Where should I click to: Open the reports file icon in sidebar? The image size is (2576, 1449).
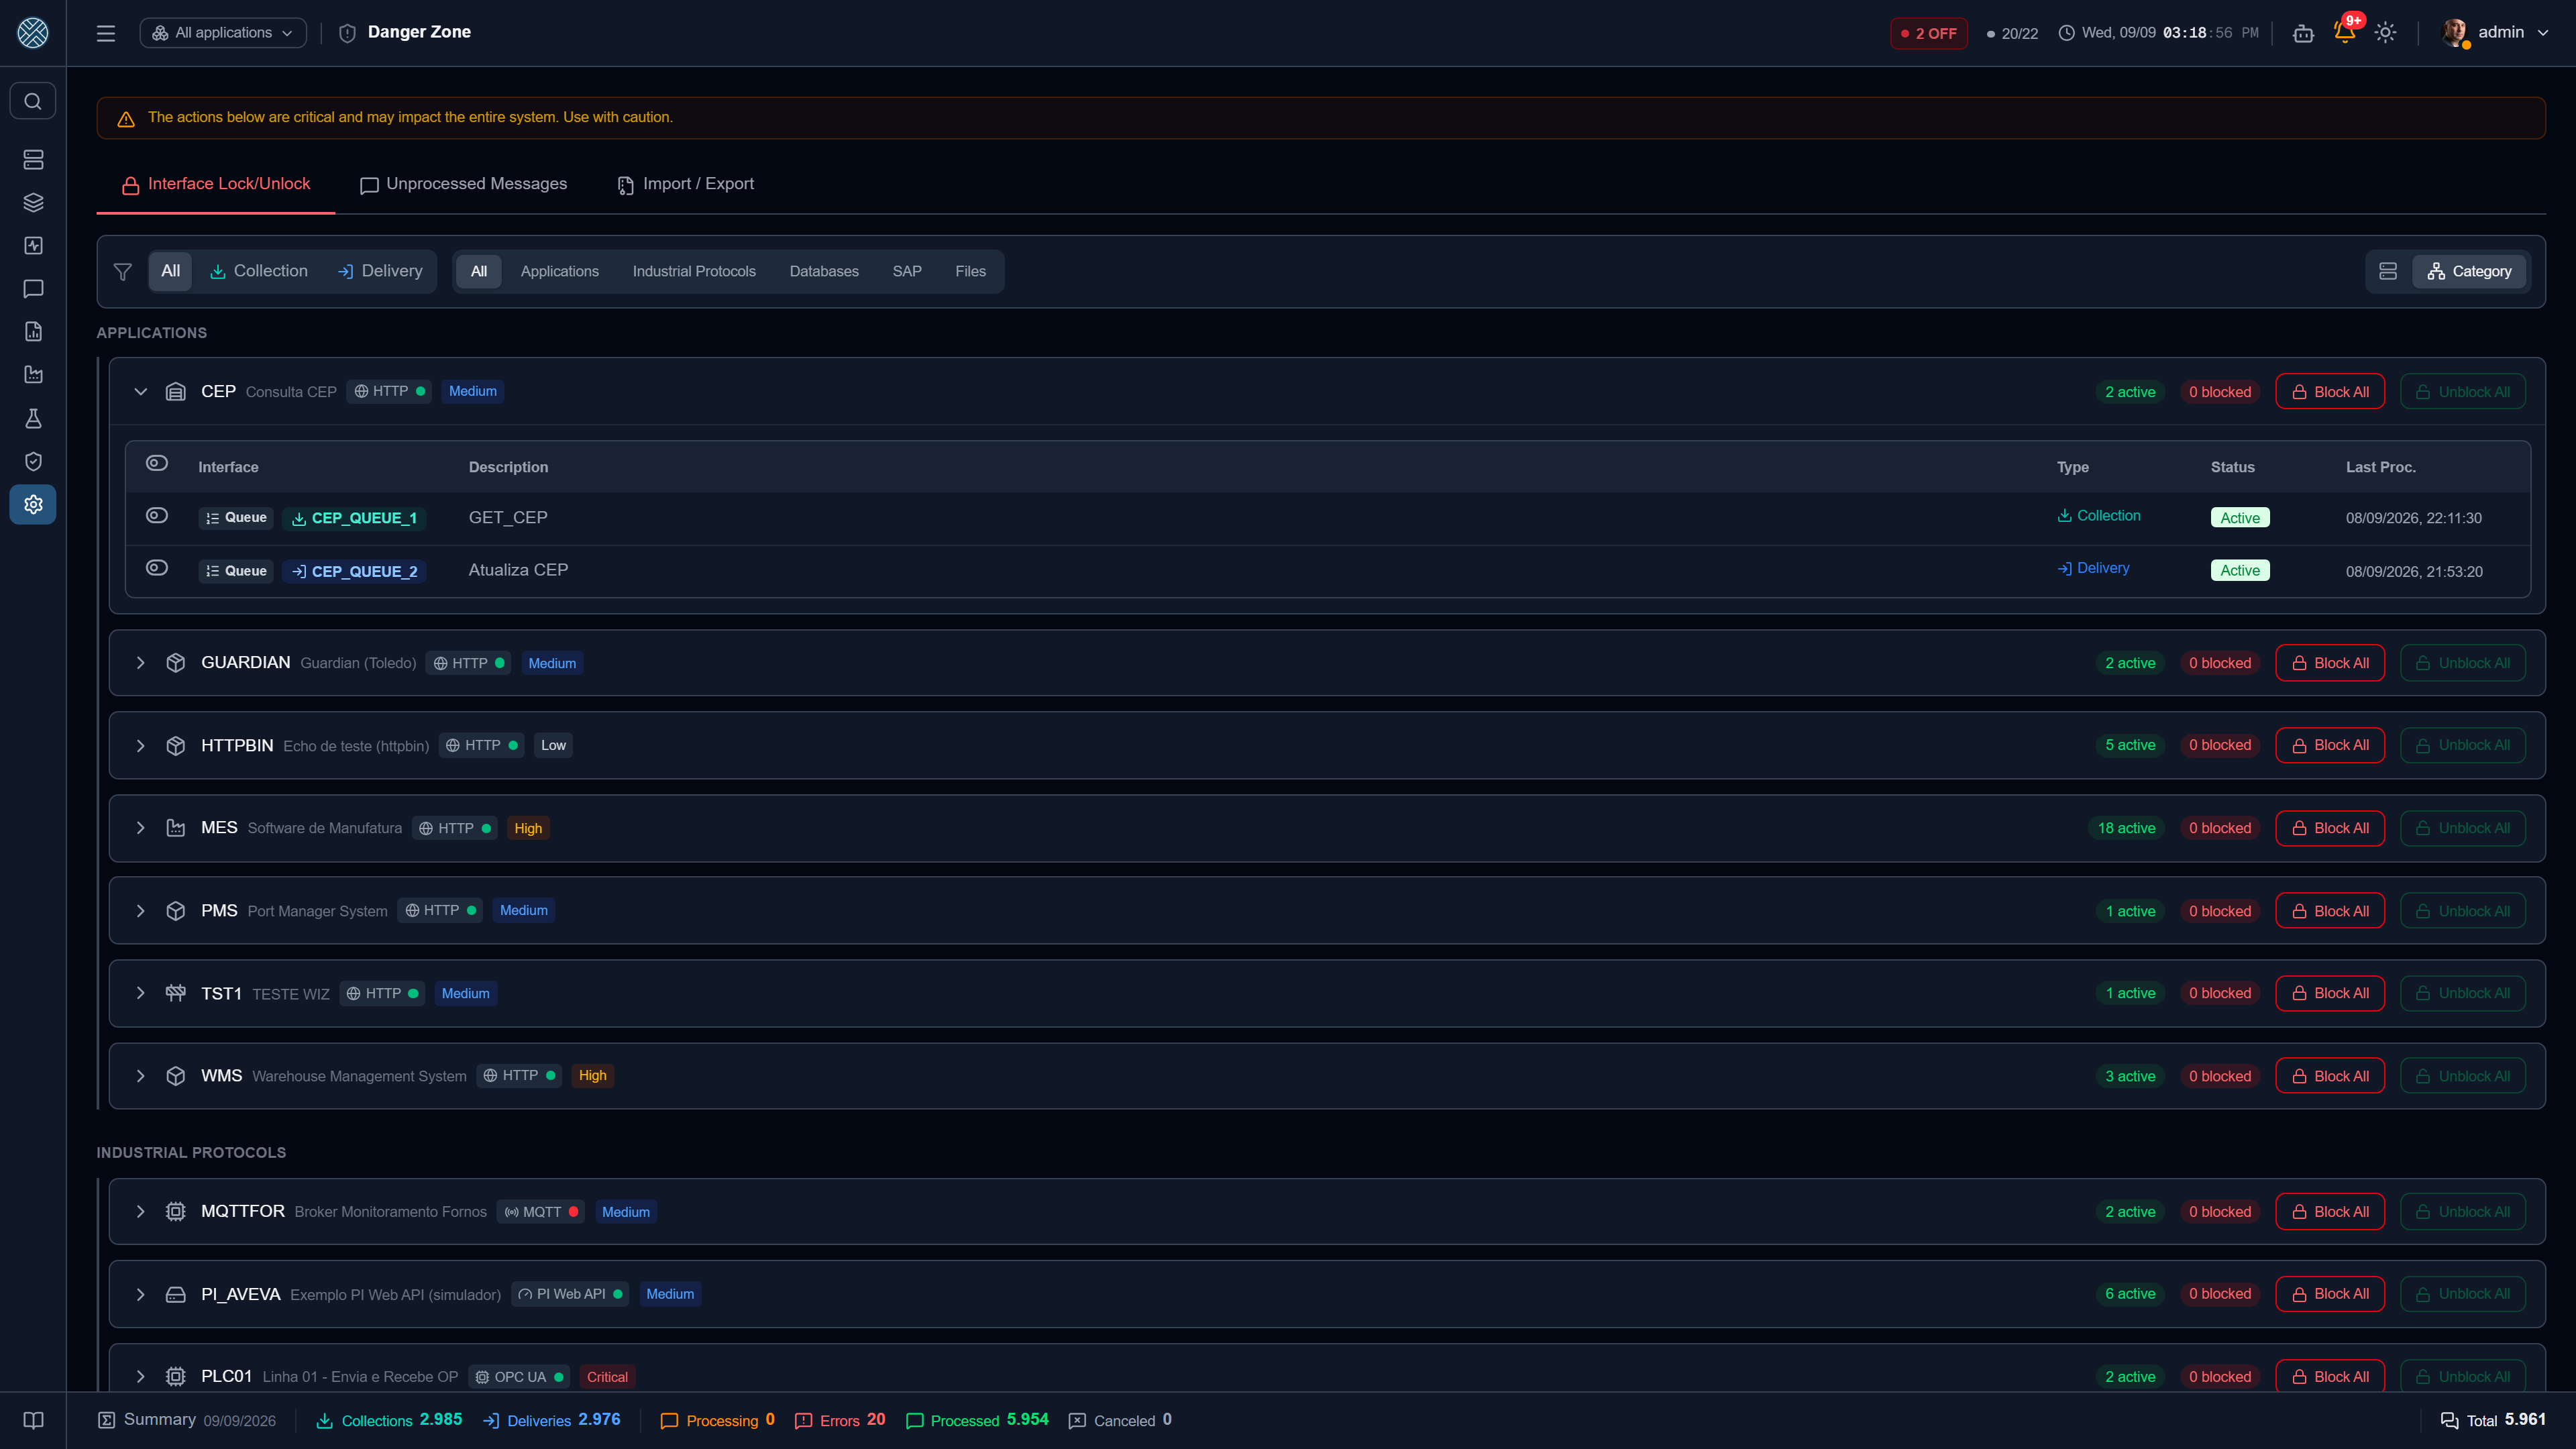[33, 332]
